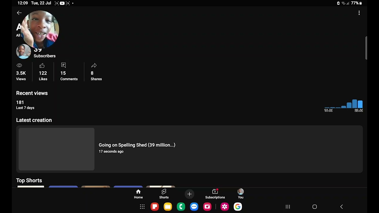
Task: Open the Latest creation heading
Action: click(34, 120)
